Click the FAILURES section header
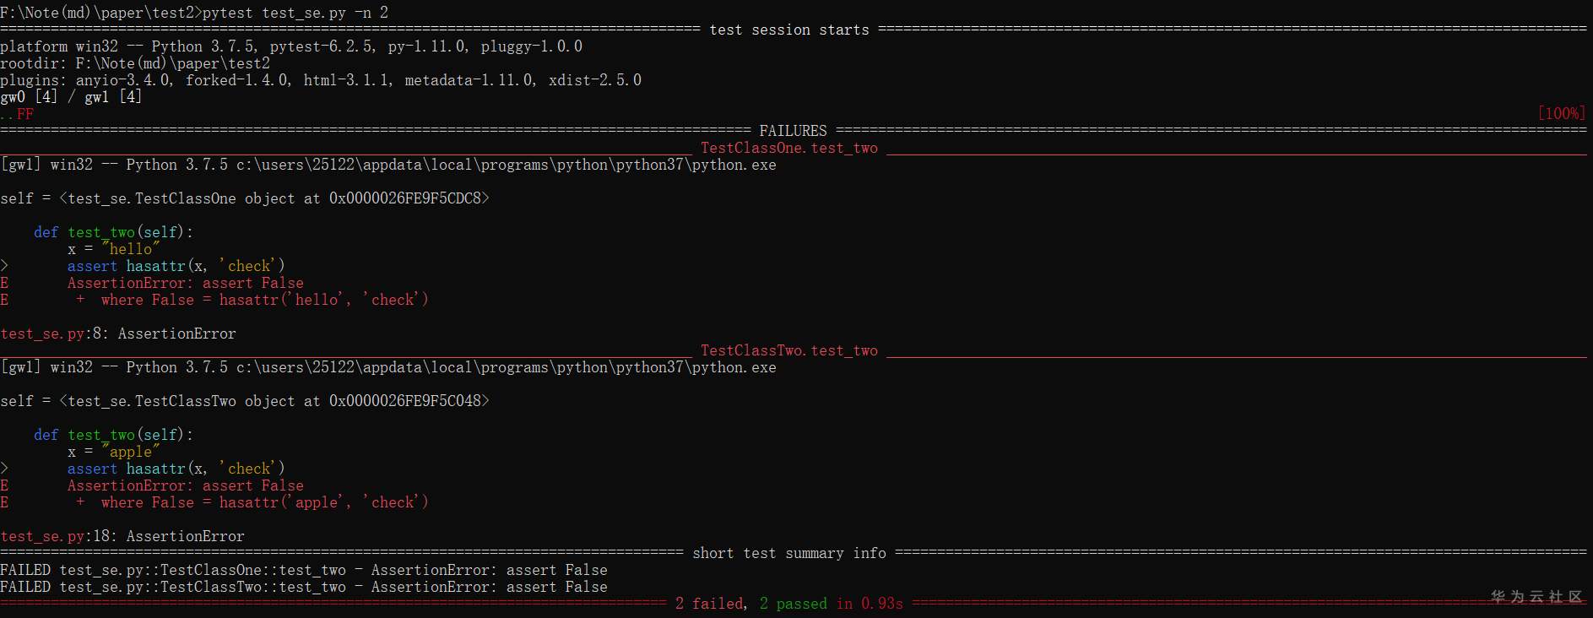 (x=793, y=131)
